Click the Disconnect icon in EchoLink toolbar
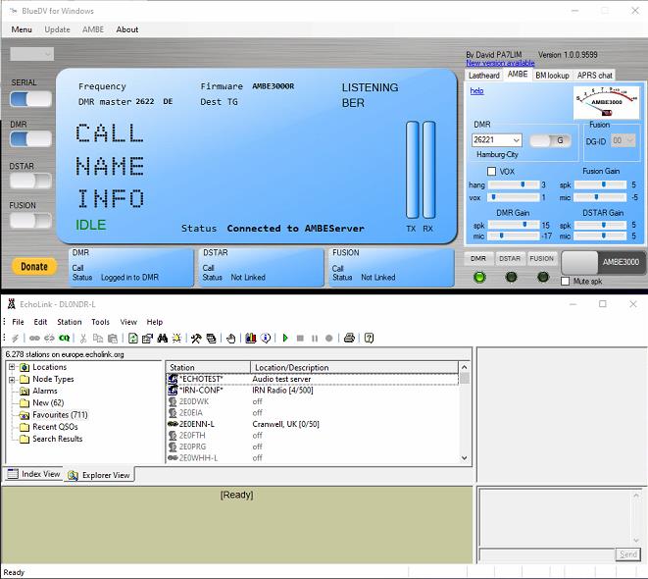 tap(49, 339)
